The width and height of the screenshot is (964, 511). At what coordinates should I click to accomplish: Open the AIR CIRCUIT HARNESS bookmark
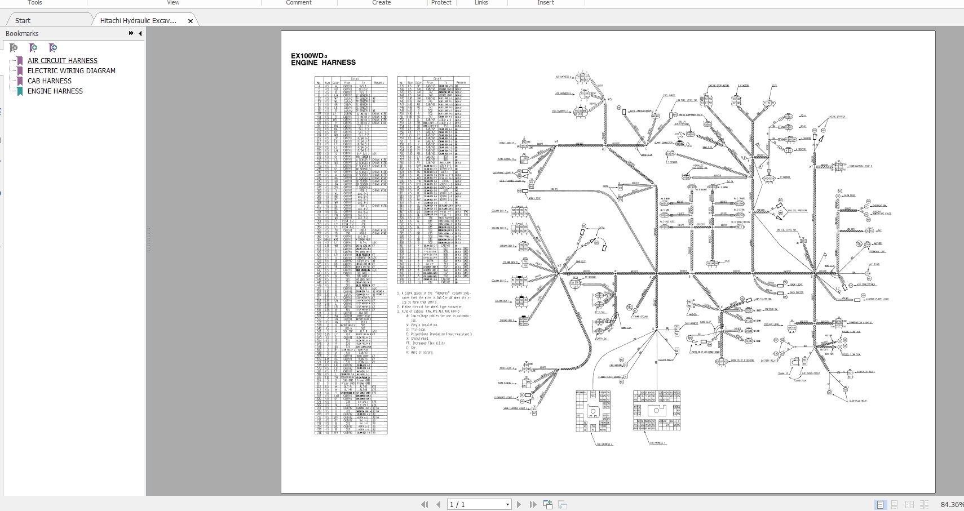pyautogui.click(x=63, y=60)
